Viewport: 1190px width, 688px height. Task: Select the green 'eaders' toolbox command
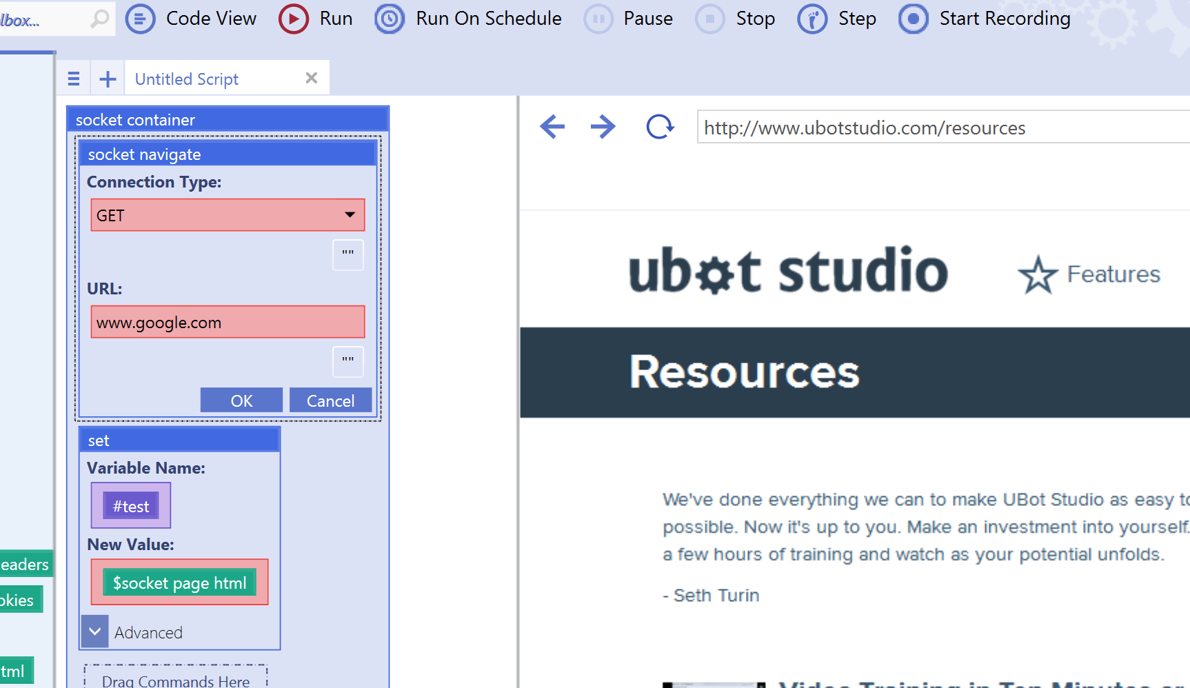pyautogui.click(x=26, y=564)
